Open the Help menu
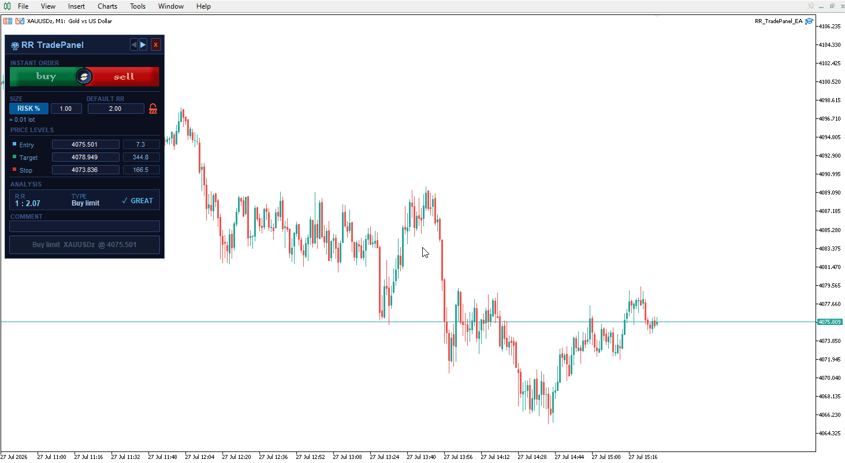845x463 pixels. coord(203,6)
